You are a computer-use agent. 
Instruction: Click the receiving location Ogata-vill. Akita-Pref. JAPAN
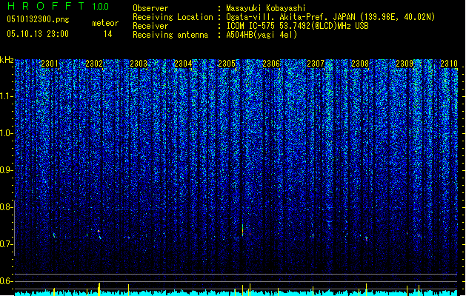point(290,17)
